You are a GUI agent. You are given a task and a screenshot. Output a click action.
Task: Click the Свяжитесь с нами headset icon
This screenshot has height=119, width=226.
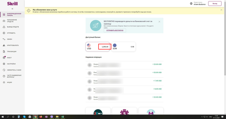click(x=4, y=70)
